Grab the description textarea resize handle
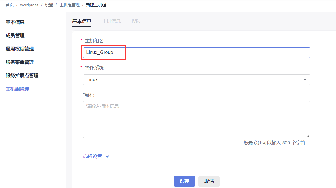The height and width of the screenshot is (188, 336). 308,136
